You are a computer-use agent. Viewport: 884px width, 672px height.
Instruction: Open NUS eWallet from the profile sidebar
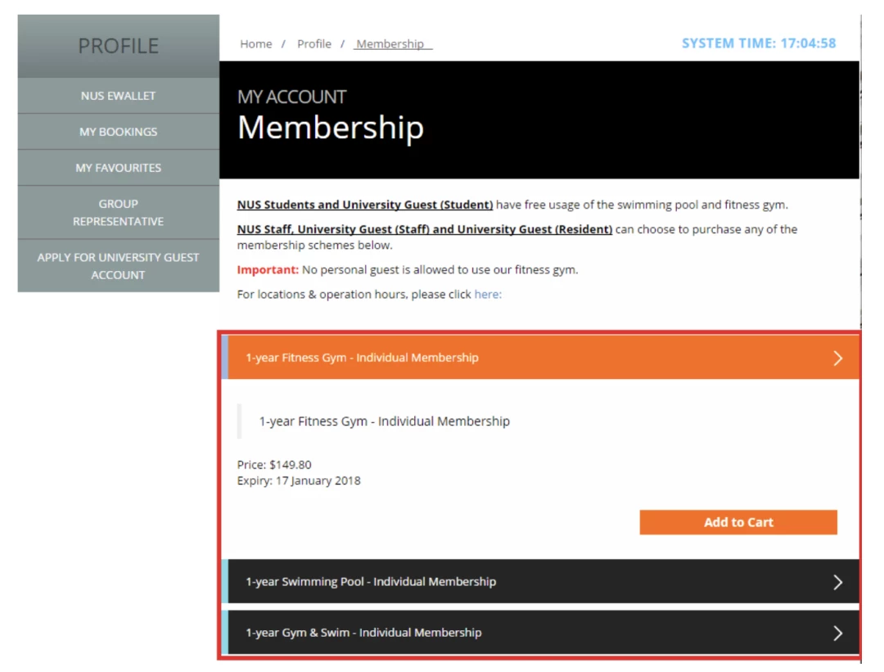tap(119, 96)
